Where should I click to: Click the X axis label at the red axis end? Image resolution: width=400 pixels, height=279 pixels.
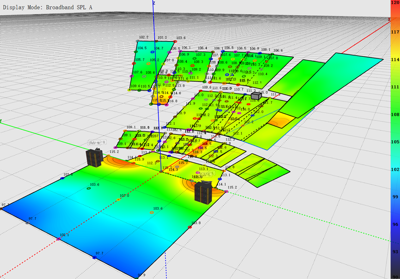point(389,19)
